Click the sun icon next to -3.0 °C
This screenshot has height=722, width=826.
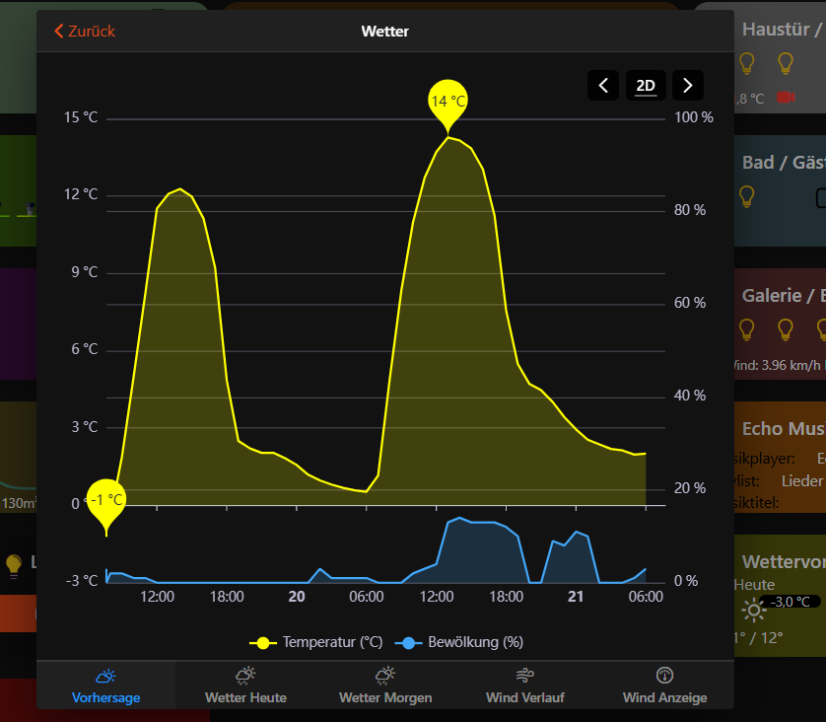755,611
